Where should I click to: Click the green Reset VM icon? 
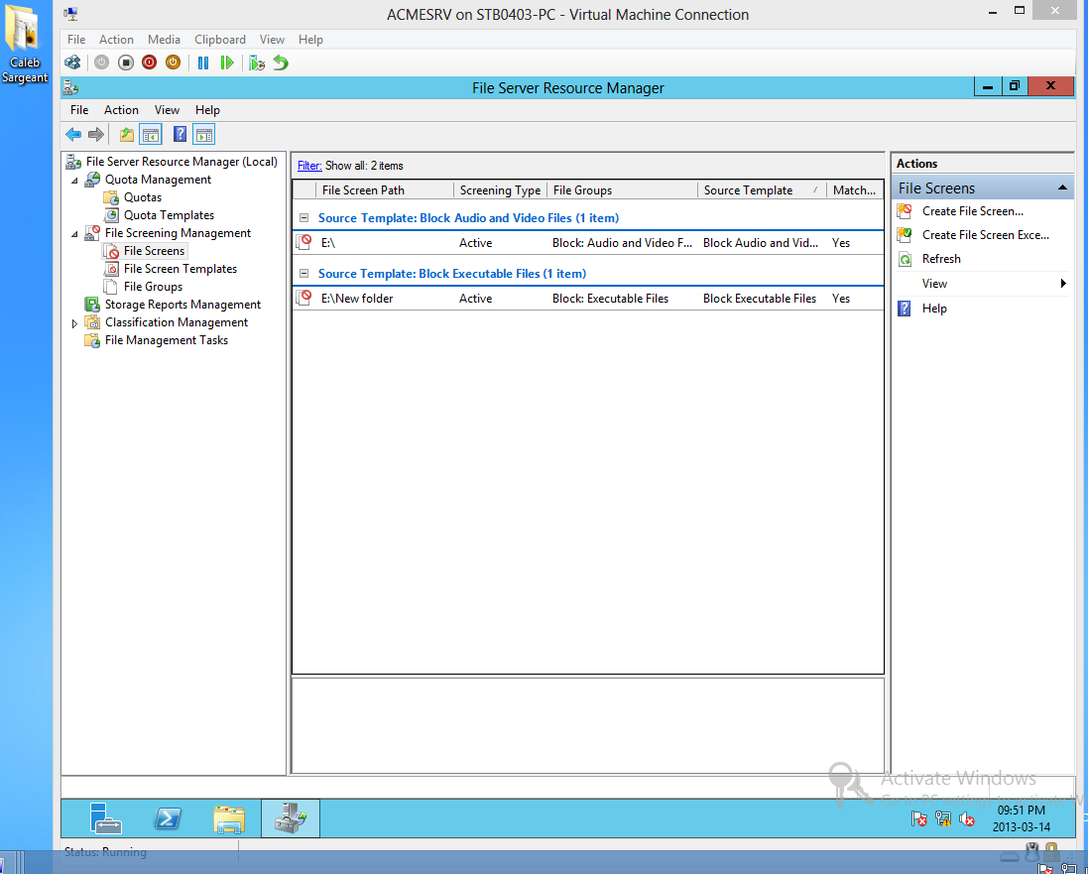pyautogui.click(x=227, y=62)
